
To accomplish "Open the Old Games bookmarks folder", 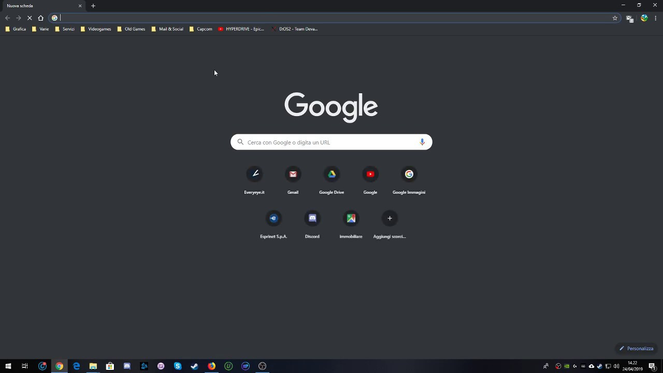I will 131,29.
